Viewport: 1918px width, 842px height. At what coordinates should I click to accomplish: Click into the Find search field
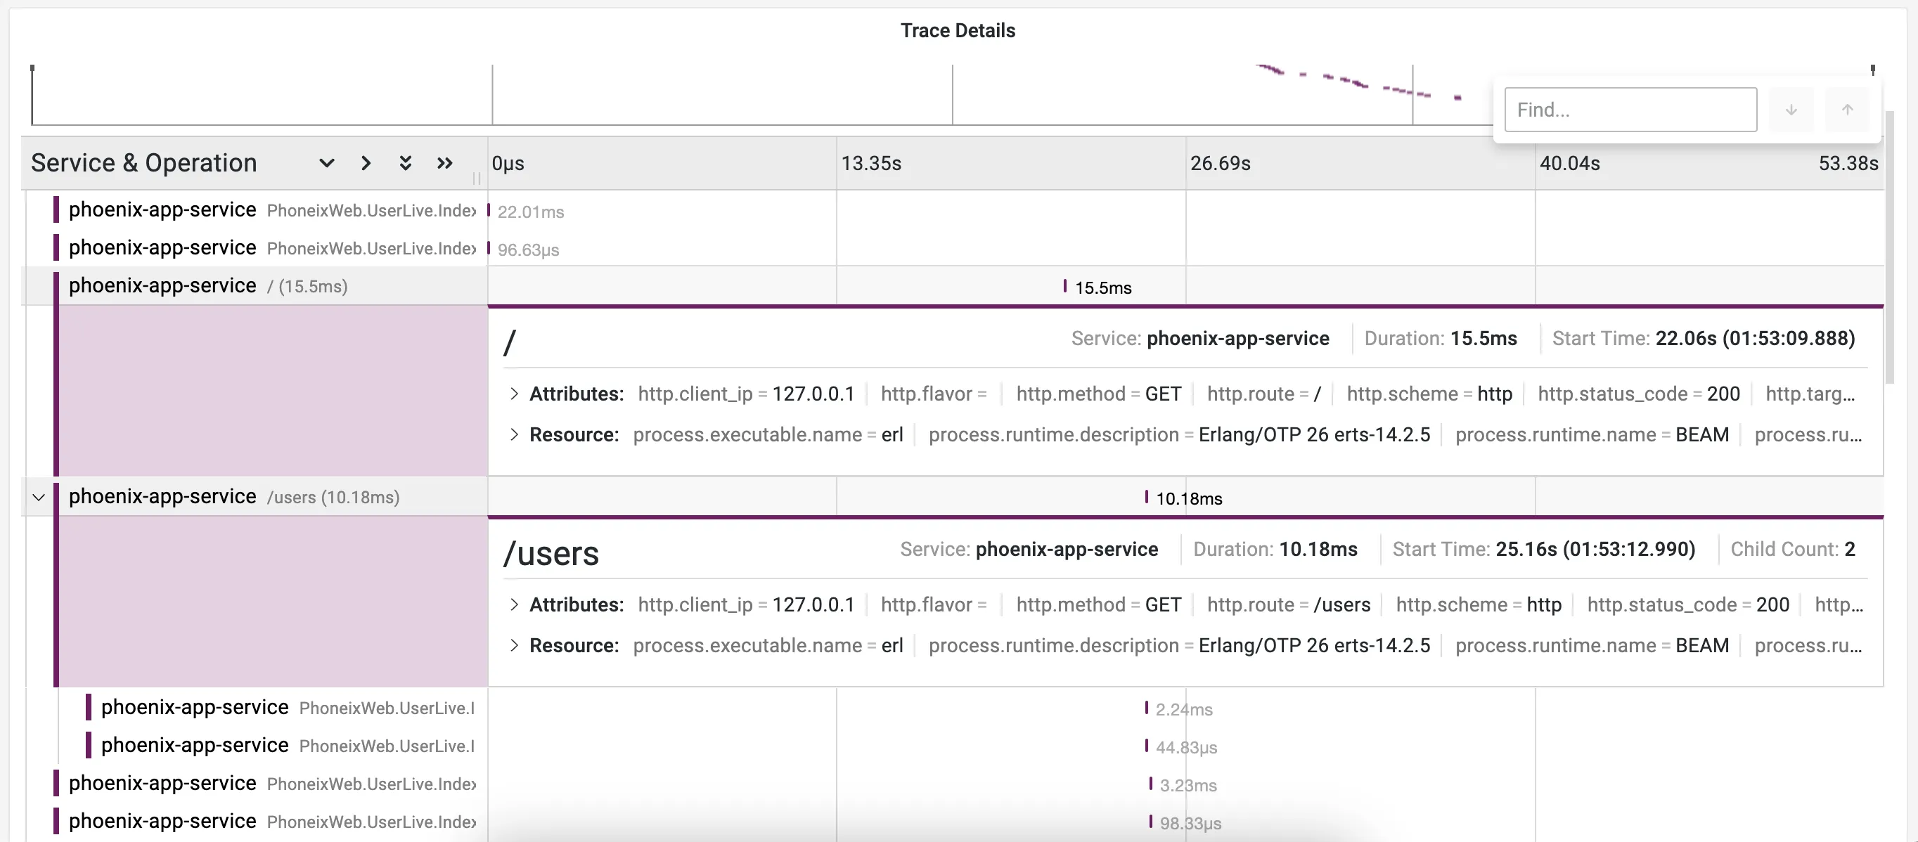pos(1630,110)
